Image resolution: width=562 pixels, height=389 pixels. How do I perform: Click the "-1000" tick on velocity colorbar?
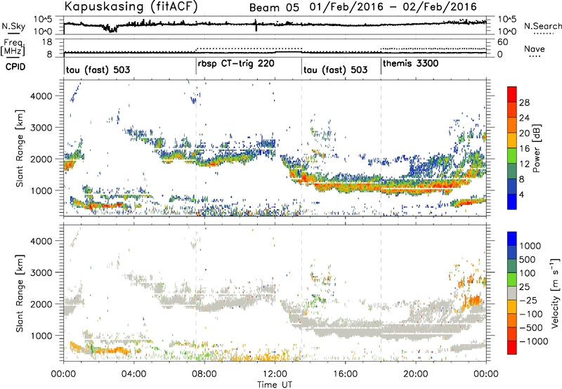click(533, 341)
